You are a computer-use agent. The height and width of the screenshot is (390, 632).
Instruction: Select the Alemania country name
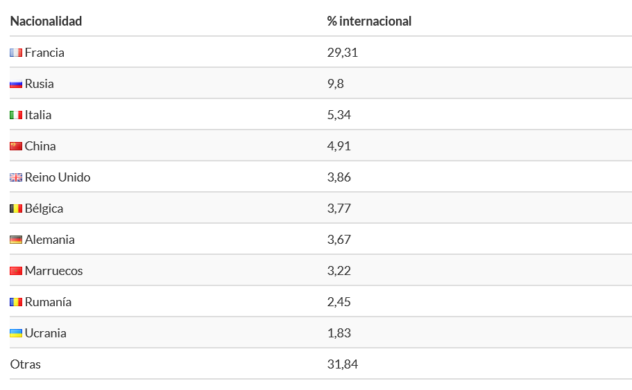(x=49, y=240)
